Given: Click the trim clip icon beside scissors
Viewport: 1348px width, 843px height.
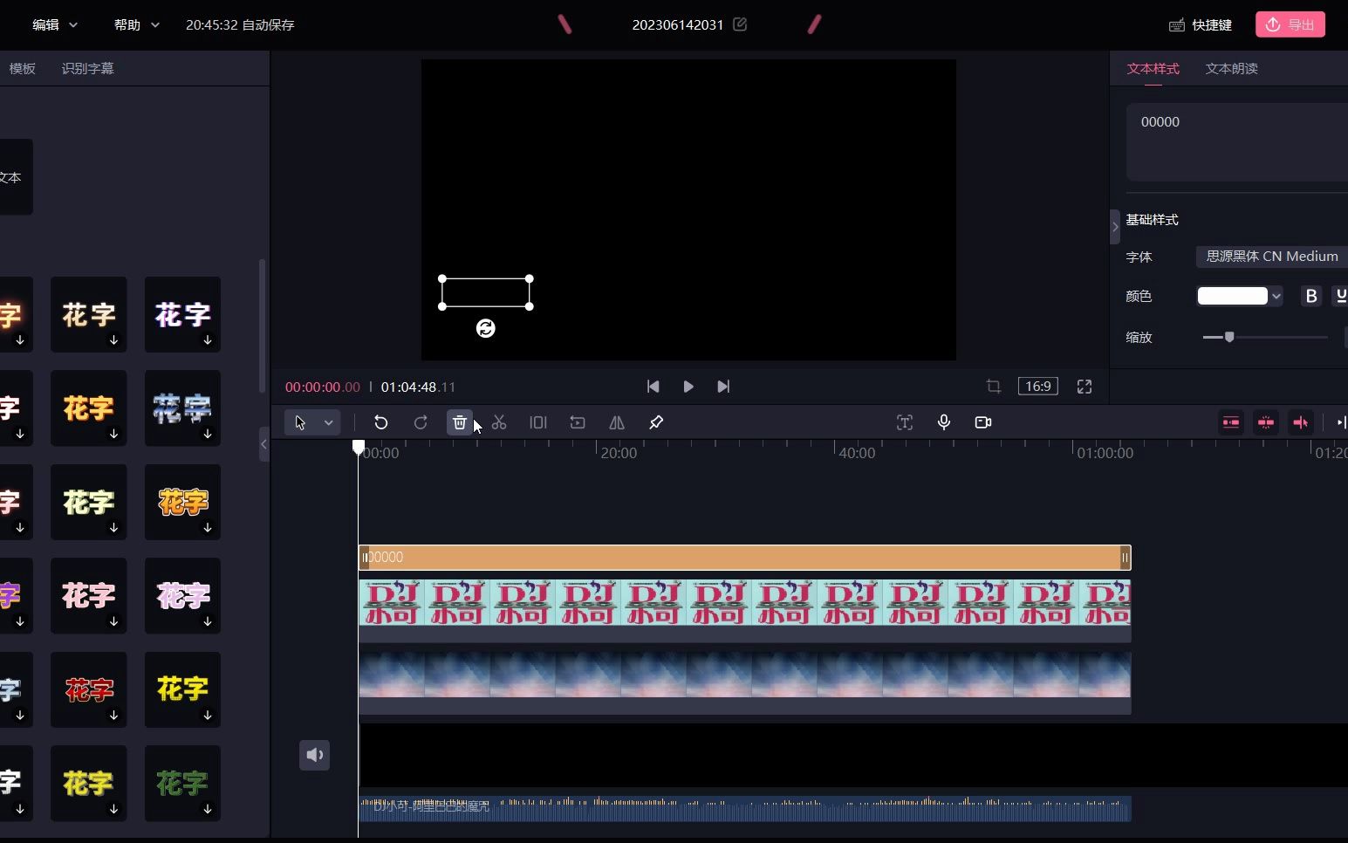Looking at the screenshot, I should (538, 422).
